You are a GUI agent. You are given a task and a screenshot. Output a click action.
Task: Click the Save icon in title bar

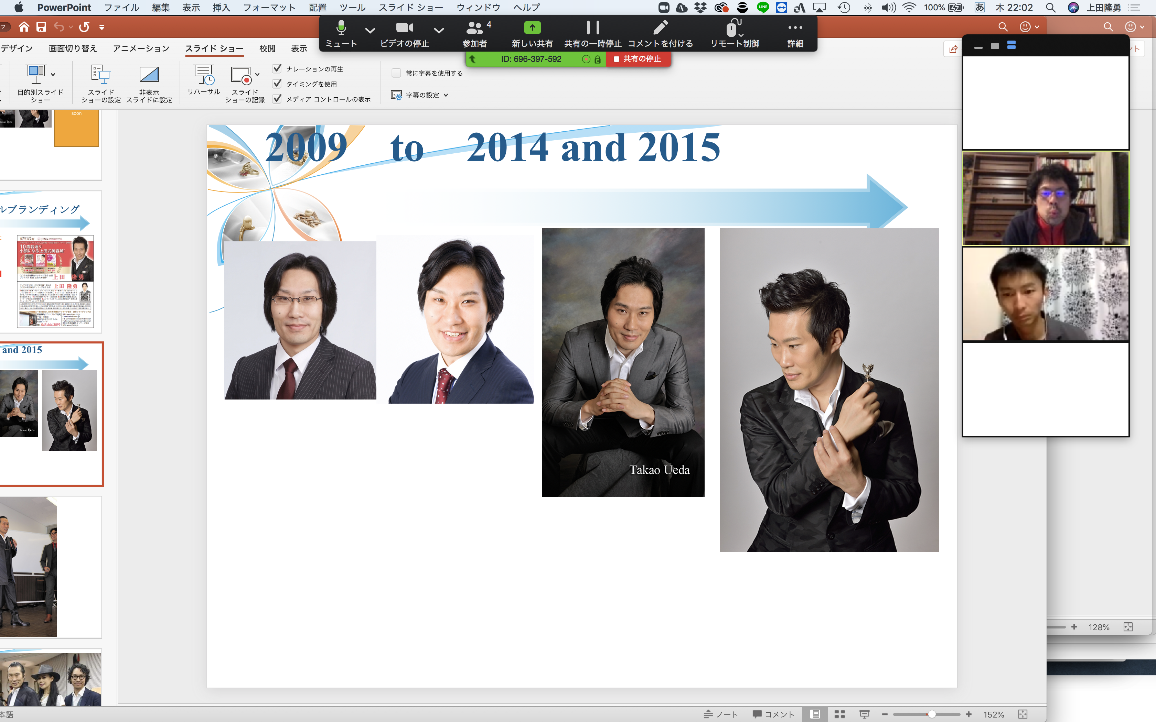pyautogui.click(x=42, y=27)
